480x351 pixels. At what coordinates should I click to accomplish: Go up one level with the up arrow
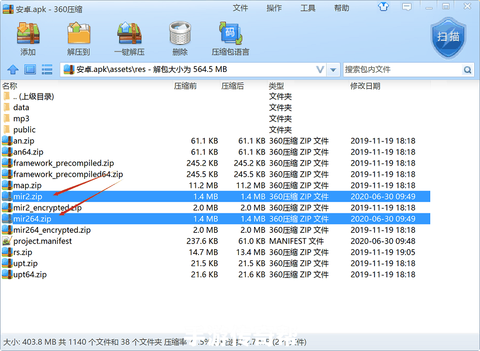click(x=13, y=70)
